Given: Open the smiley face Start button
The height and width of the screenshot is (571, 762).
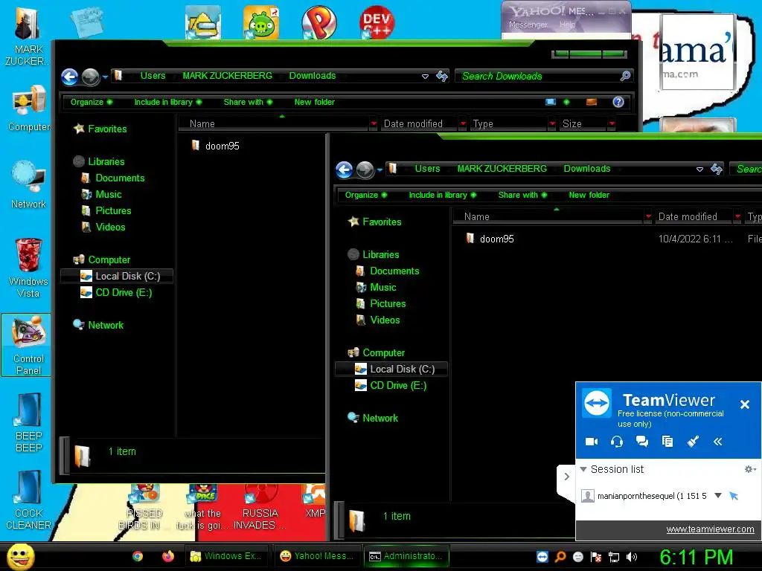Looking at the screenshot, I should coord(20,556).
